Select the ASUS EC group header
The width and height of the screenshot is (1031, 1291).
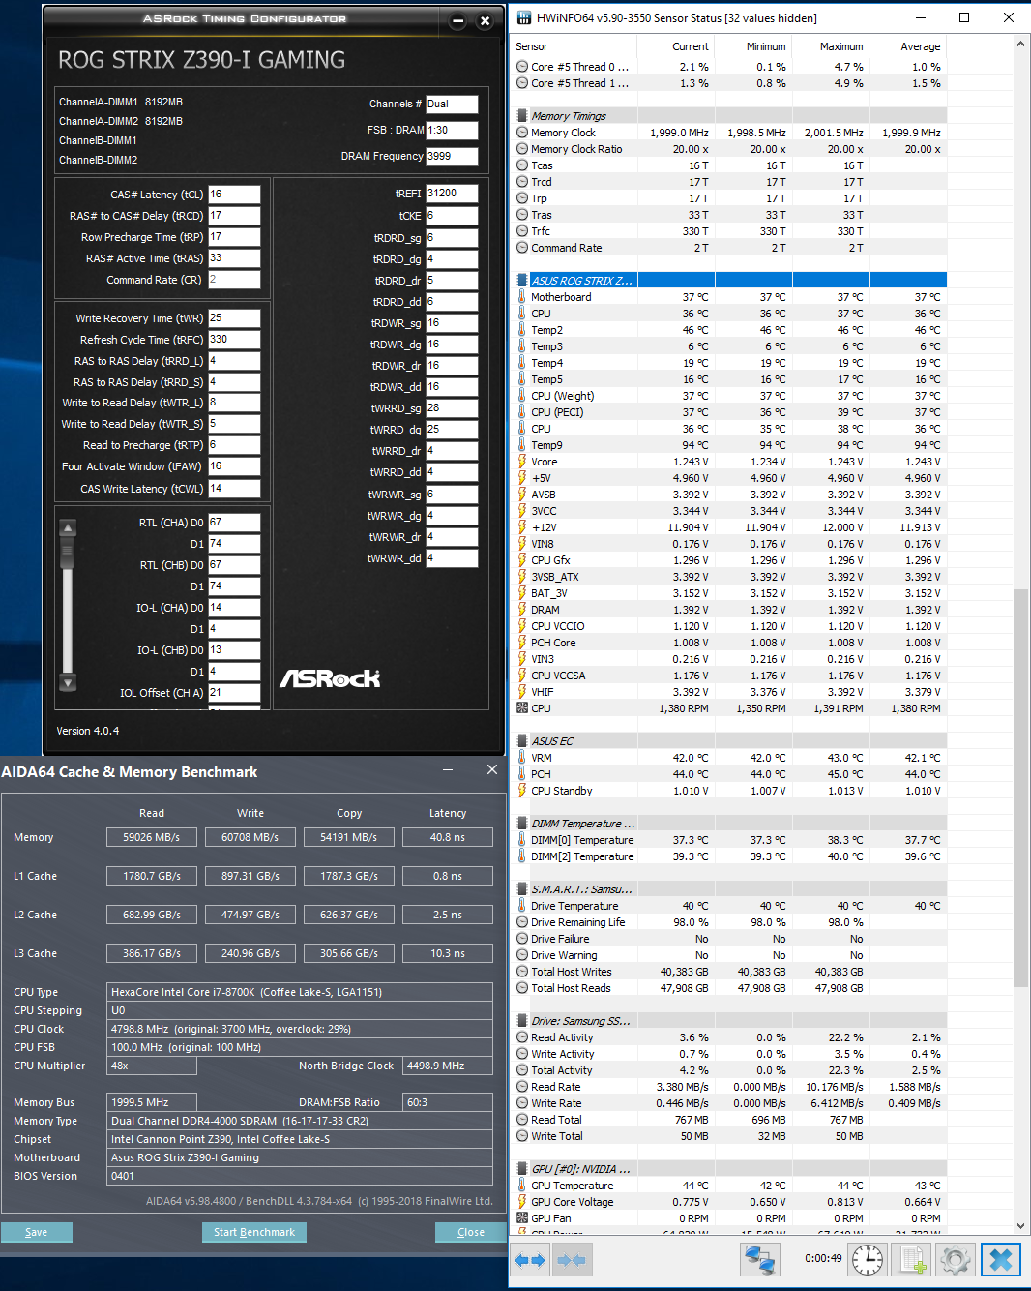[x=730, y=741]
